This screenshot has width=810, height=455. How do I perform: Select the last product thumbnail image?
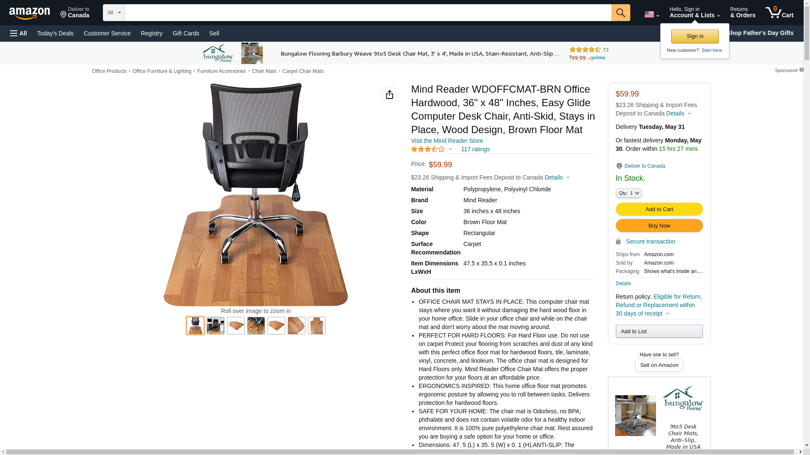click(x=317, y=326)
